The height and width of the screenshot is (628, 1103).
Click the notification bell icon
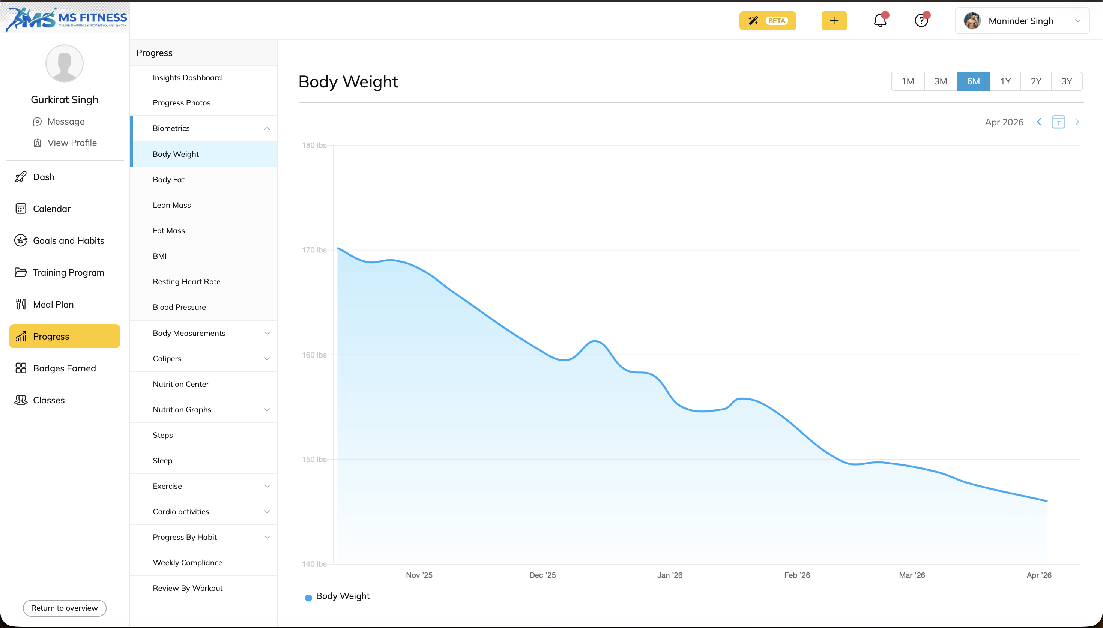pos(880,21)
